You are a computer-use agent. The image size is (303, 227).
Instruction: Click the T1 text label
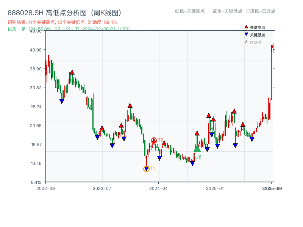[153, 168]
